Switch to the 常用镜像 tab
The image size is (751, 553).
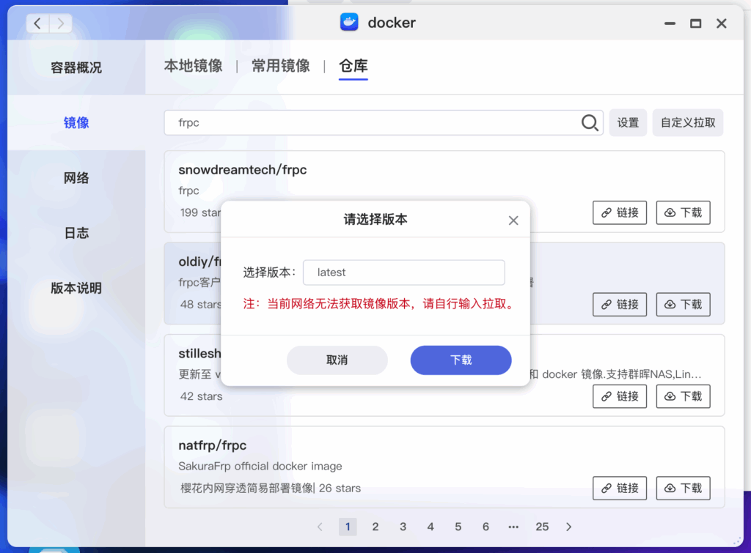(x=281, y=66)
